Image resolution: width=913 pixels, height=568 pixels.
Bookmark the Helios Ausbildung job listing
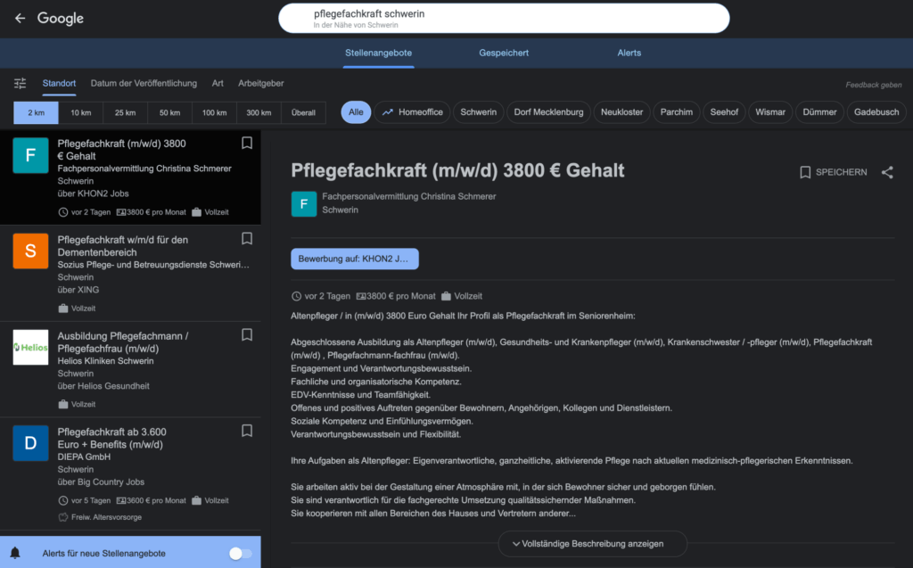pos(247,334)
